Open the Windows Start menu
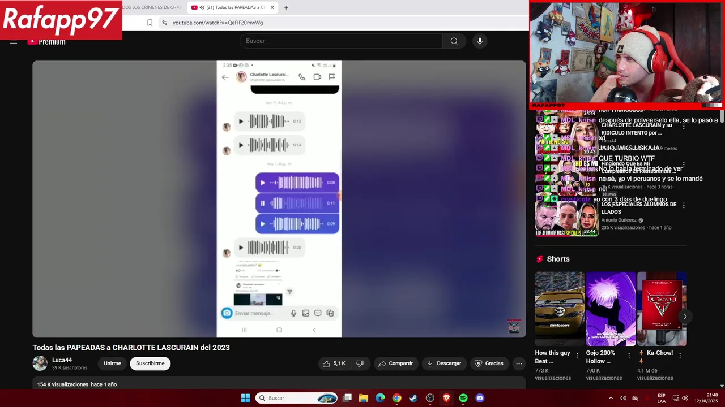Screen dimensions: 725x407 [x=245, y=398]
